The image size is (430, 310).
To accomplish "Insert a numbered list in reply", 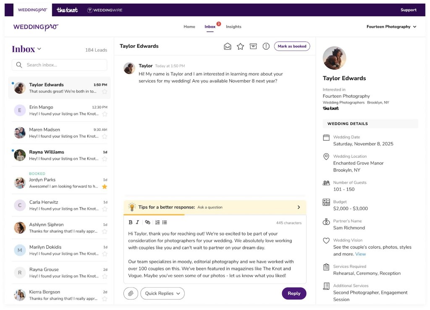I will 157,222.
